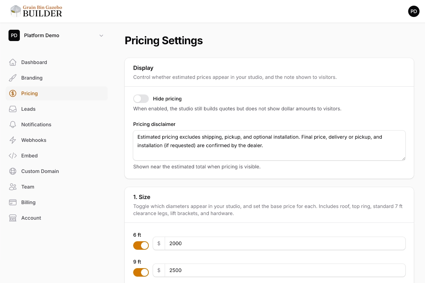Click the '6 ft' size label
The height and width of the screenshot is (283, 425).
[137, 235]
